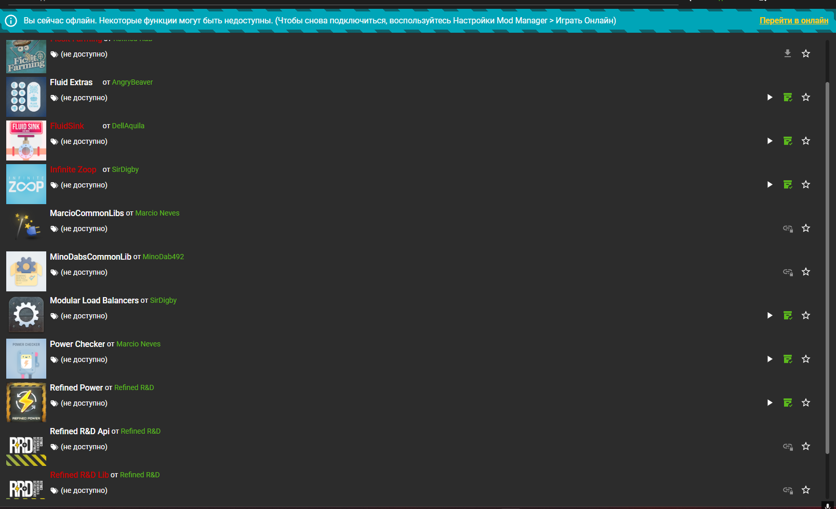Open author Marcio Neves link beside Power Checker
Image resolution: width=836 pixels, height=509 pixels.
click(x=138, y=344)
